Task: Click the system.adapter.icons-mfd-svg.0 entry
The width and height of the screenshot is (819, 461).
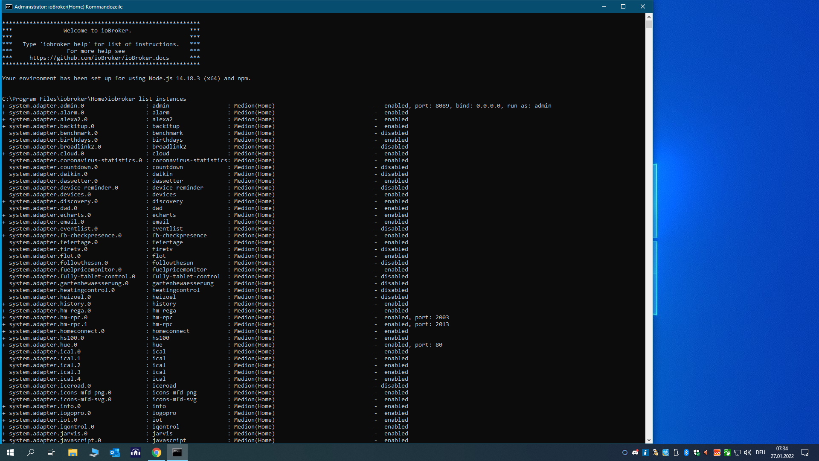Action: pos(60,400)
